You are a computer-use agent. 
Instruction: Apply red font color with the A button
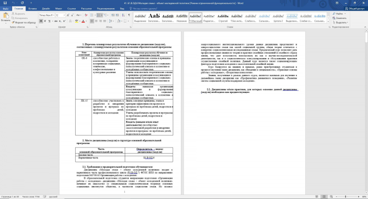[x=83, y=21]
